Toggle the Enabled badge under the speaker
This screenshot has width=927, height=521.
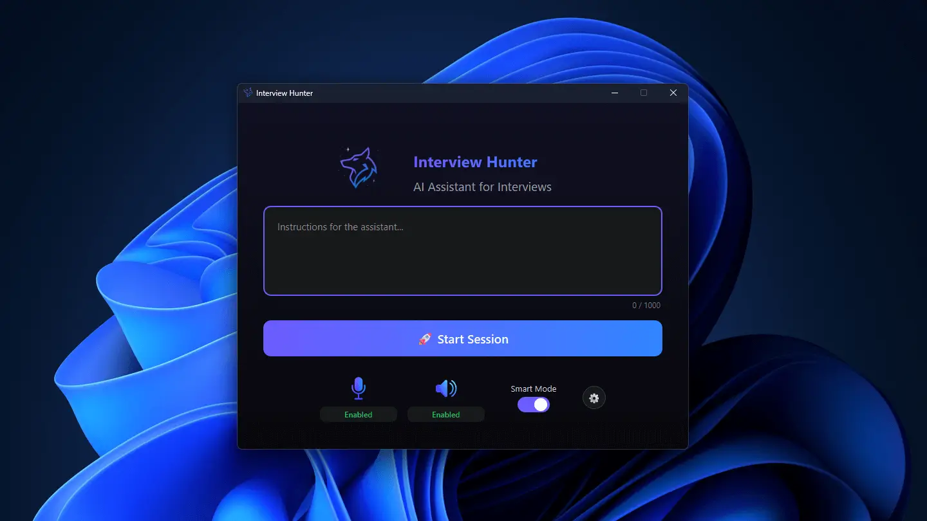(x=445, y=415)
